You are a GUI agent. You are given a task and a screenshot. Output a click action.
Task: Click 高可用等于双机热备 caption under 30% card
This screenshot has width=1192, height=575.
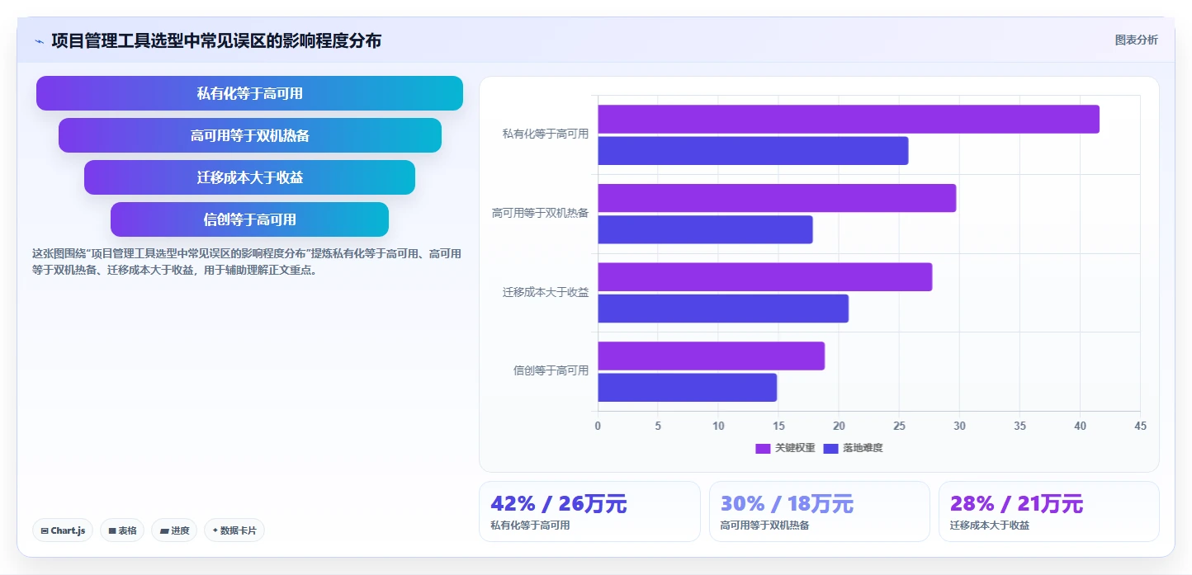(x=764, y=526)
